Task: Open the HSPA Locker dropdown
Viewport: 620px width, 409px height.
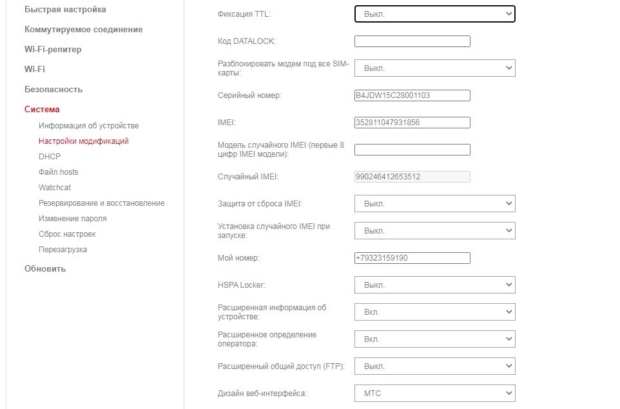Action: [x=434, y=285]
